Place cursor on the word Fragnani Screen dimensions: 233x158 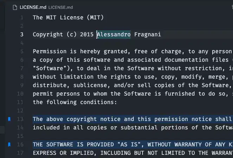pos(147,35)
